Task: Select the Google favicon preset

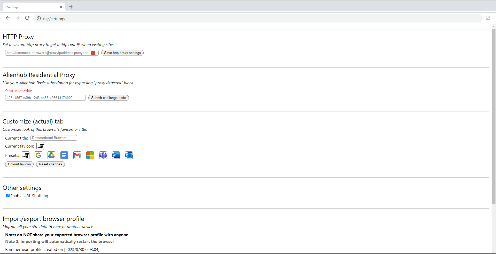Action: pyautogui.click(x=38, y=155)
